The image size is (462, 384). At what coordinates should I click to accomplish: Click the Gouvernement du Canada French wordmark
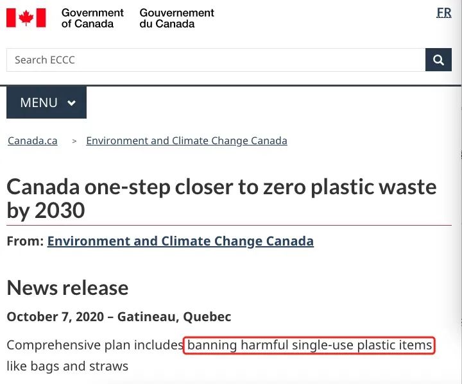177,18
